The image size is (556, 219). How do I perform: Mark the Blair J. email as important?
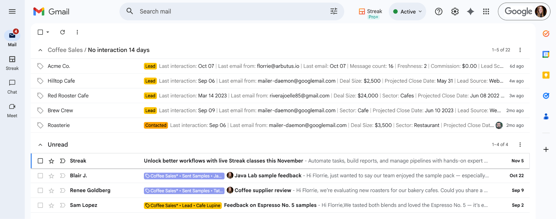pyautogui.click(x=63, y=176)
